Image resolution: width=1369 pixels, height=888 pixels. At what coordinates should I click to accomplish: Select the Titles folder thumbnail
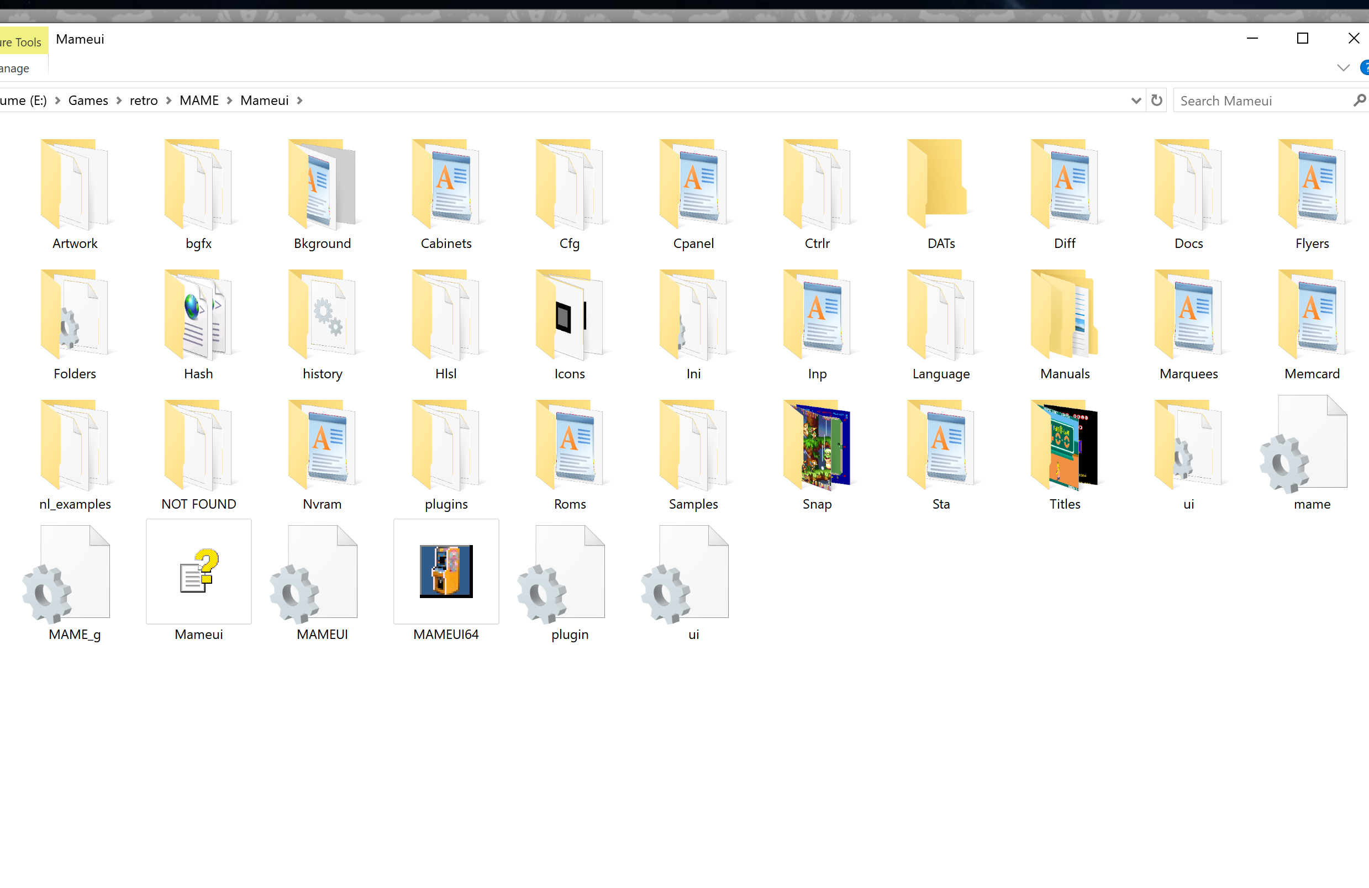tap(1065, 445)
